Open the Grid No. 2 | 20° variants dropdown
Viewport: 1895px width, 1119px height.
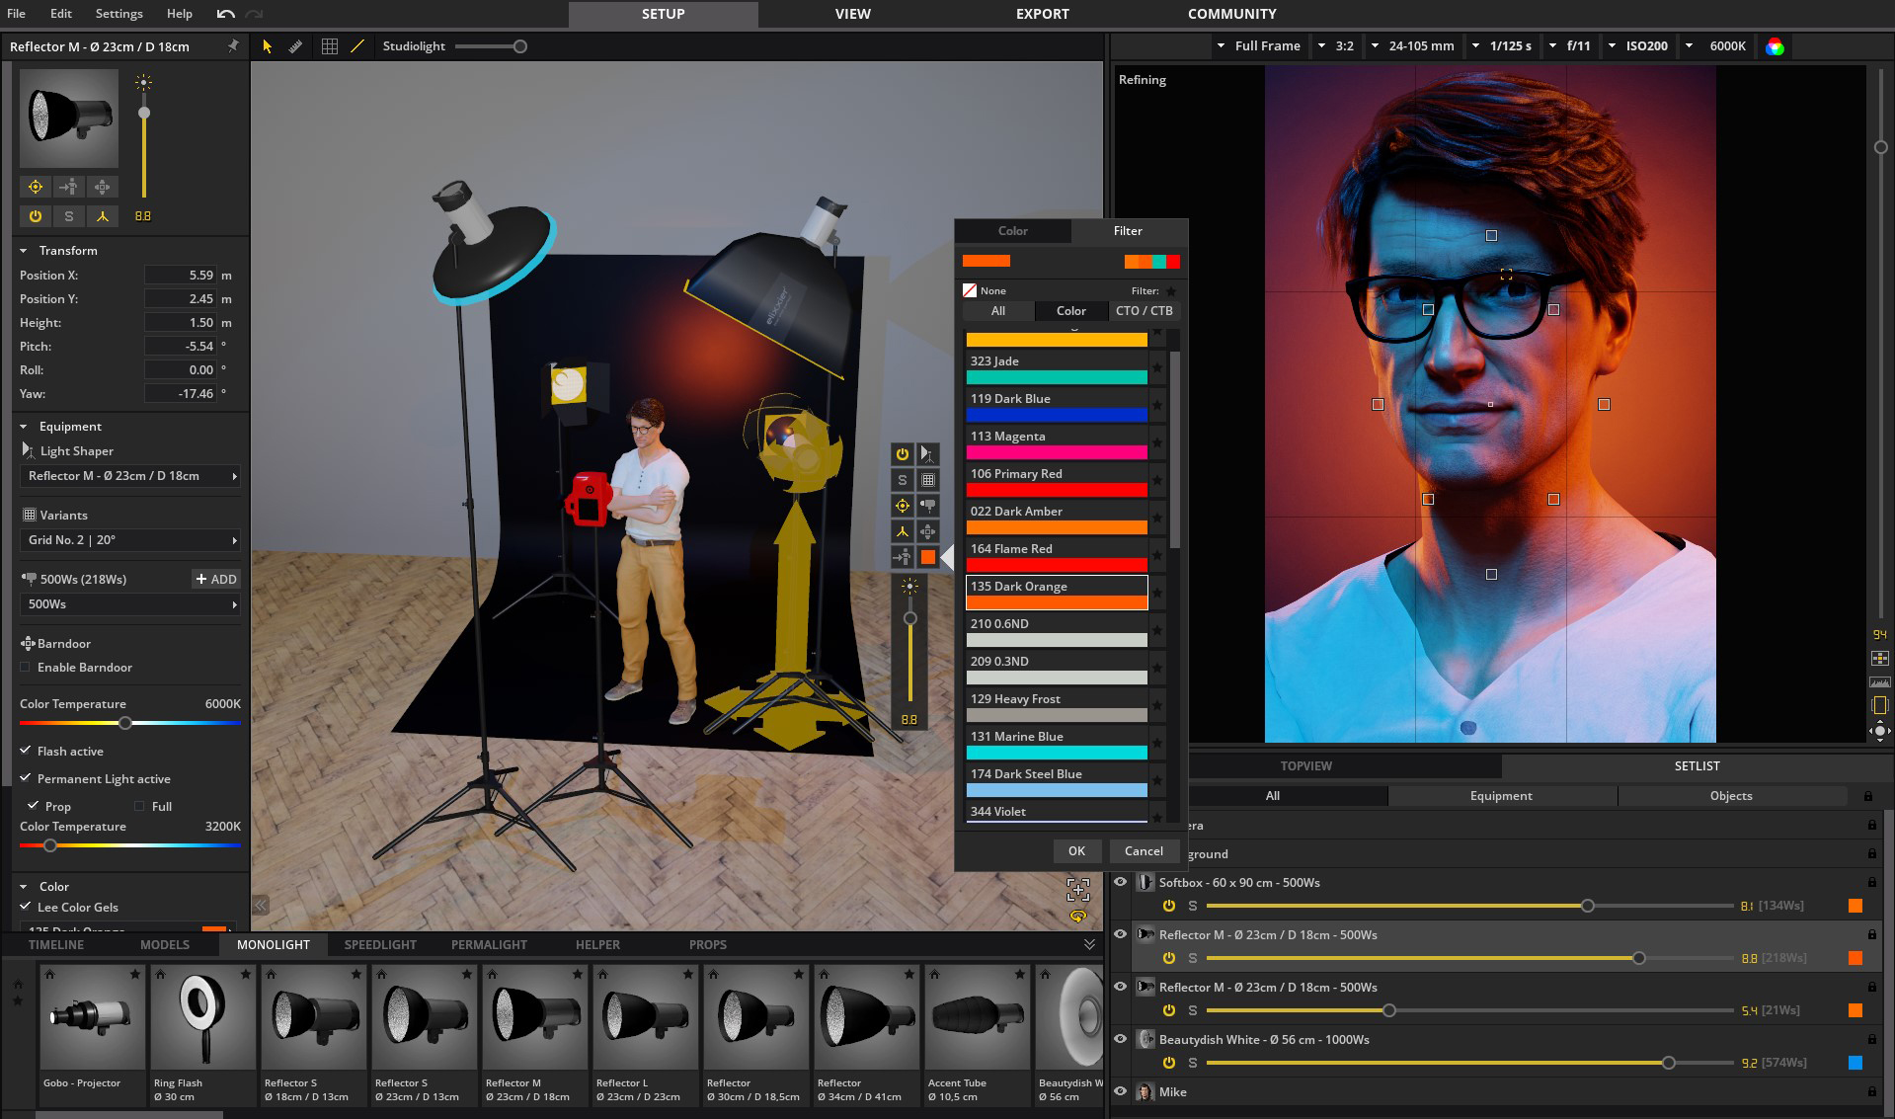click(x=130, y=540)
